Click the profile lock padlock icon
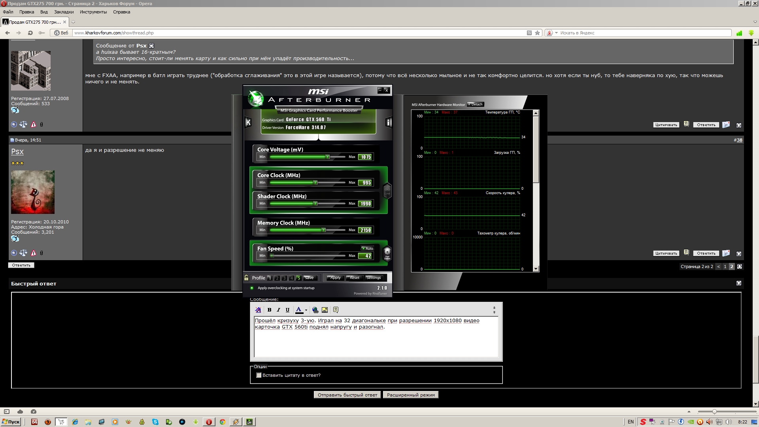This screenshot has height=427, width=759. 247,278
